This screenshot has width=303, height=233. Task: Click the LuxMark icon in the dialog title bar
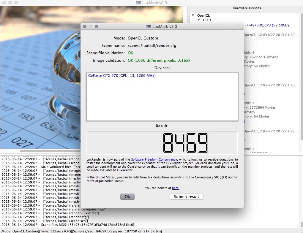tap(149, 26)
